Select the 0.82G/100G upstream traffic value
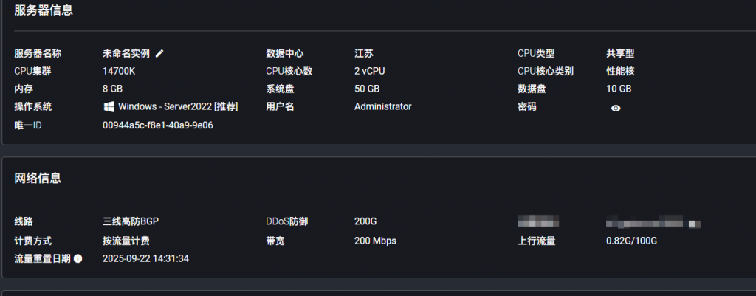Image resolution: width=756 pixels, height=296 pixels. [632, 241]
